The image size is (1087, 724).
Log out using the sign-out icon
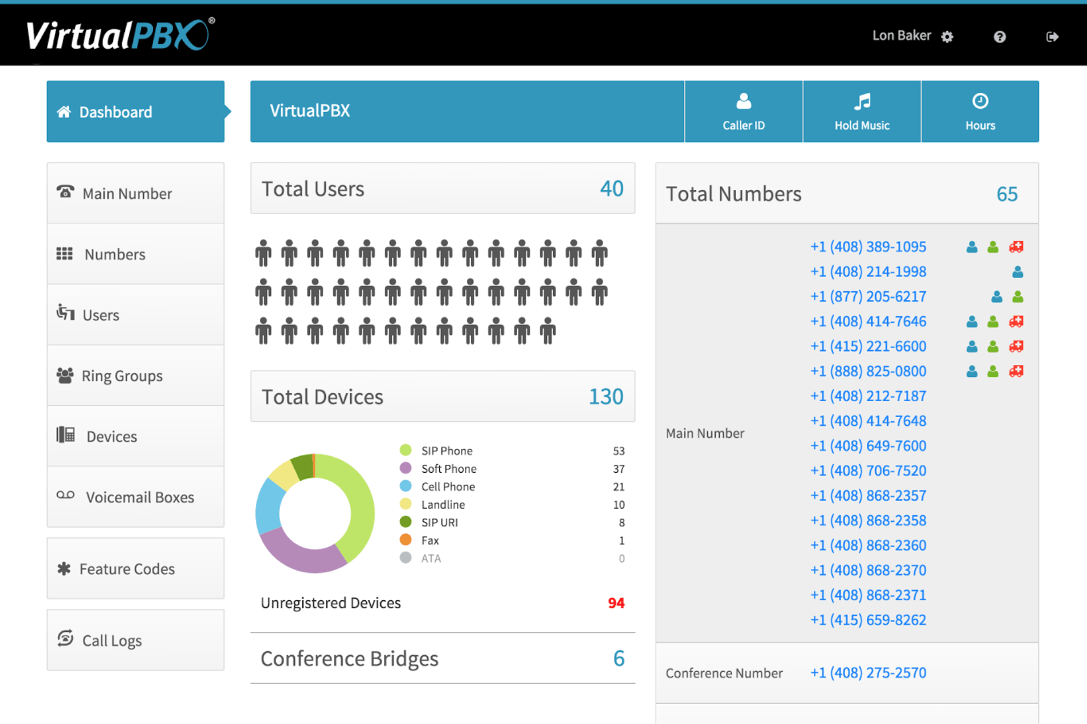coord(1052,37)
